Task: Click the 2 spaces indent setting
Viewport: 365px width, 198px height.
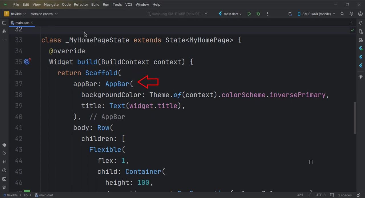Action: click(x=345, y=195)
